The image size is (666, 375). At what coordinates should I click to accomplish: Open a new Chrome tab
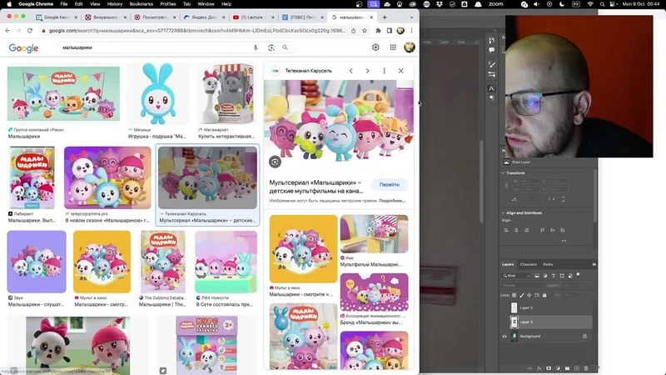pyautogui.click(x=385, y=17)
